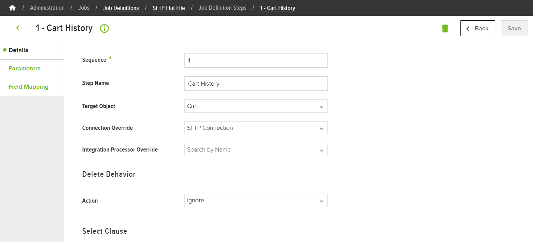This screenshot has width=533, height=242.
Task: Click Target Object dropdown chevron
Action: pyautogui.click(x=322, y=107)
